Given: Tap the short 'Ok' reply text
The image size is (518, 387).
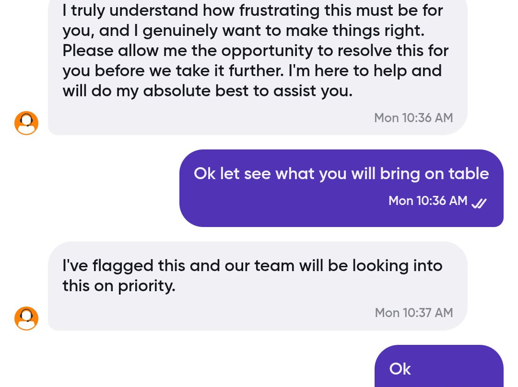Looking at the screenshot, I should (x=400, y=369).
